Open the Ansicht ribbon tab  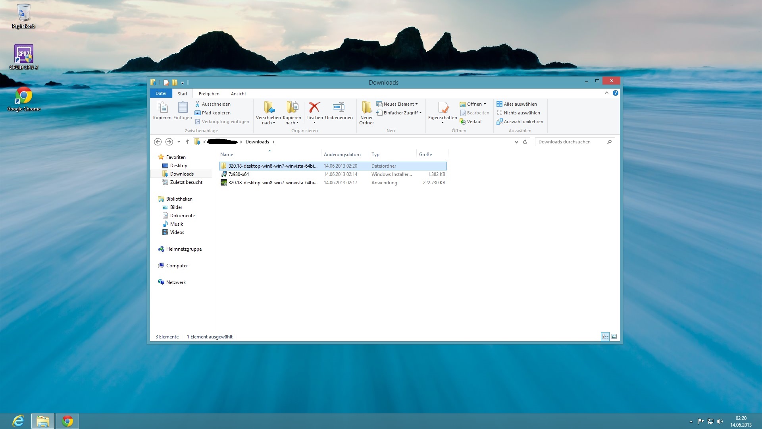(x=238, y=94)
